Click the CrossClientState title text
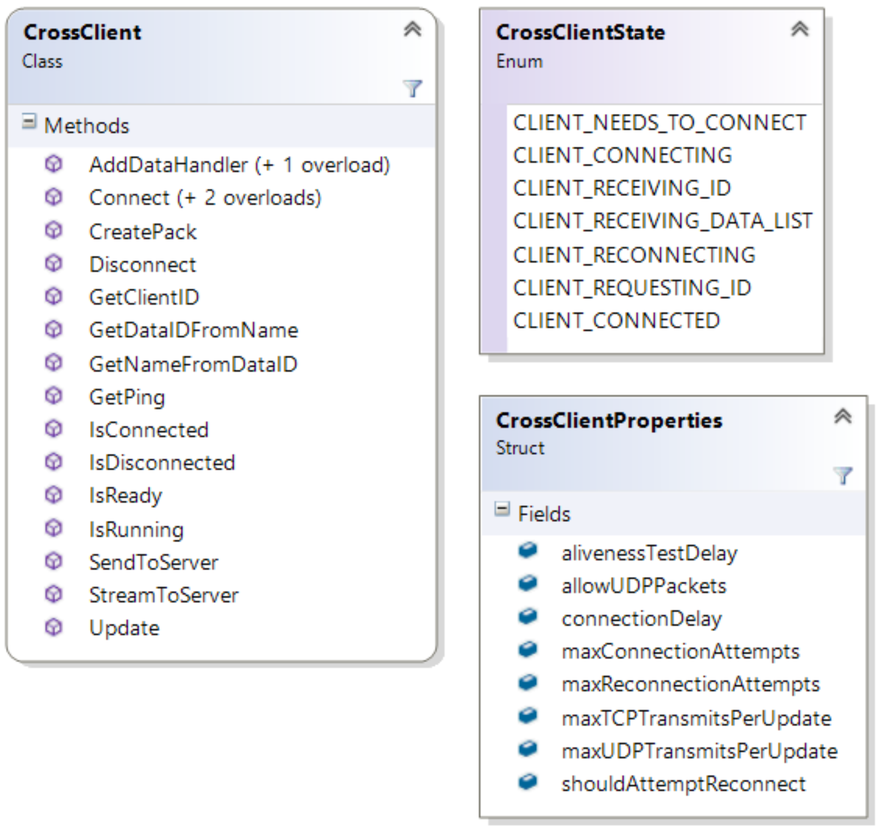The image size is (882, 831). (x=580, y=32)
